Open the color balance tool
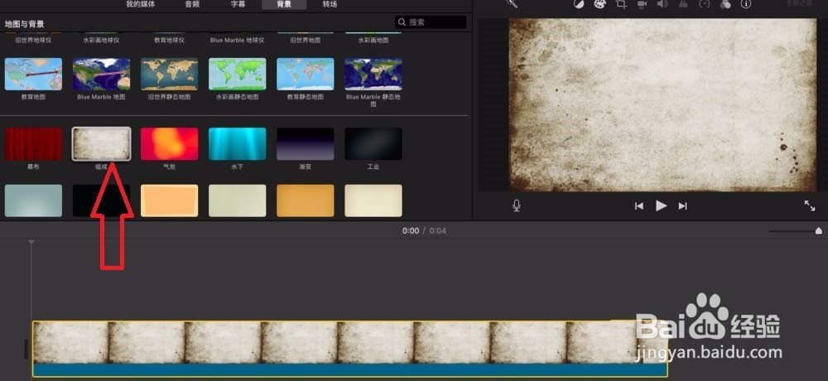The image size is (828, 381). click(579, 4)
